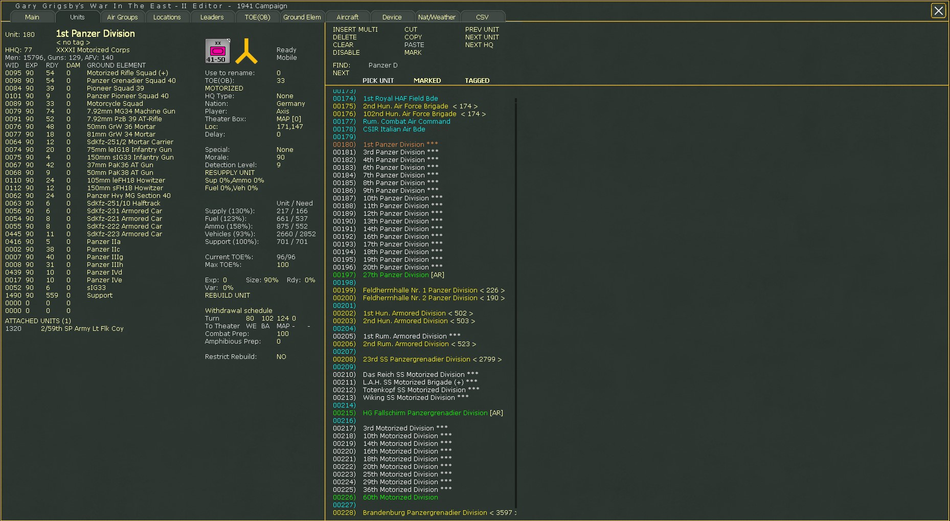Select 60th Motorized Division entry
The height and width of the screenshot is (521, 950).
pos(400,497)
